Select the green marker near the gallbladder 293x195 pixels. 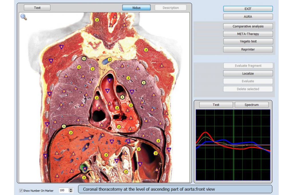(x=84, y=169)
